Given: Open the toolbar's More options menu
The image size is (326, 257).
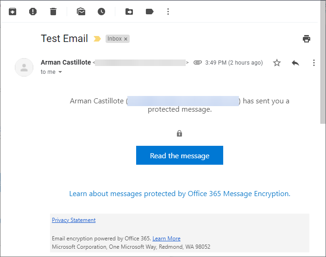Looking at the screenshot, I should pos(168,12).
